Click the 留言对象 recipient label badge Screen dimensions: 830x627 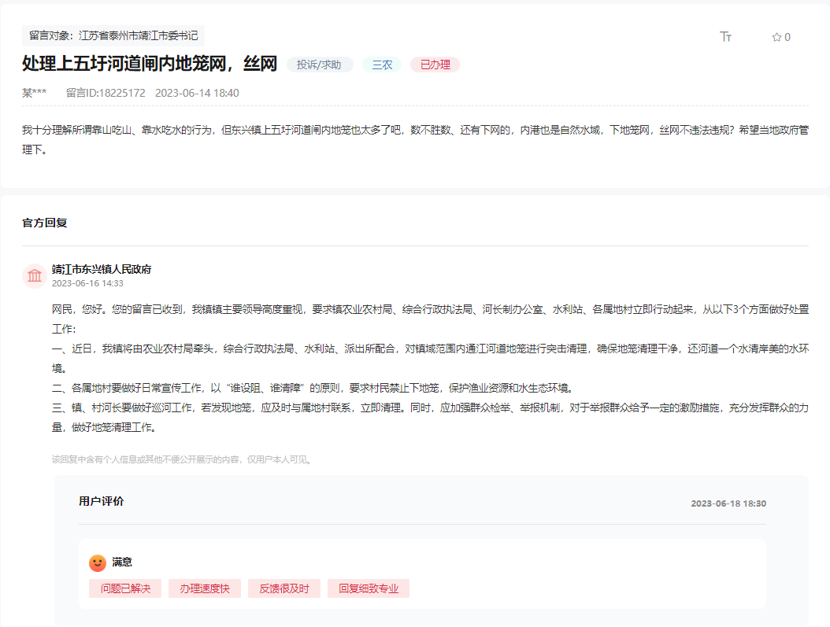47,35
